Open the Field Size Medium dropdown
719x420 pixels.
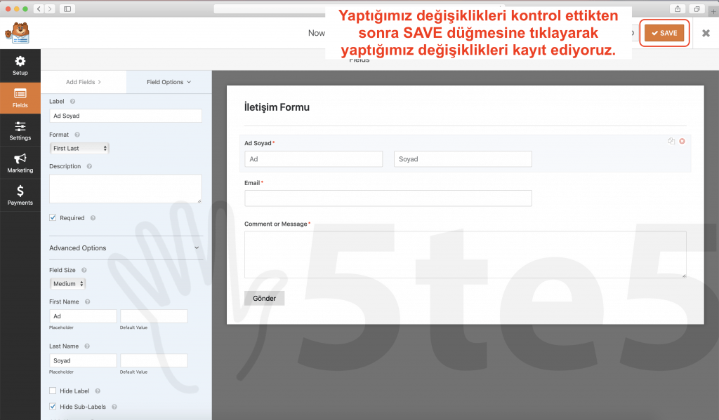tap(68, 284)
